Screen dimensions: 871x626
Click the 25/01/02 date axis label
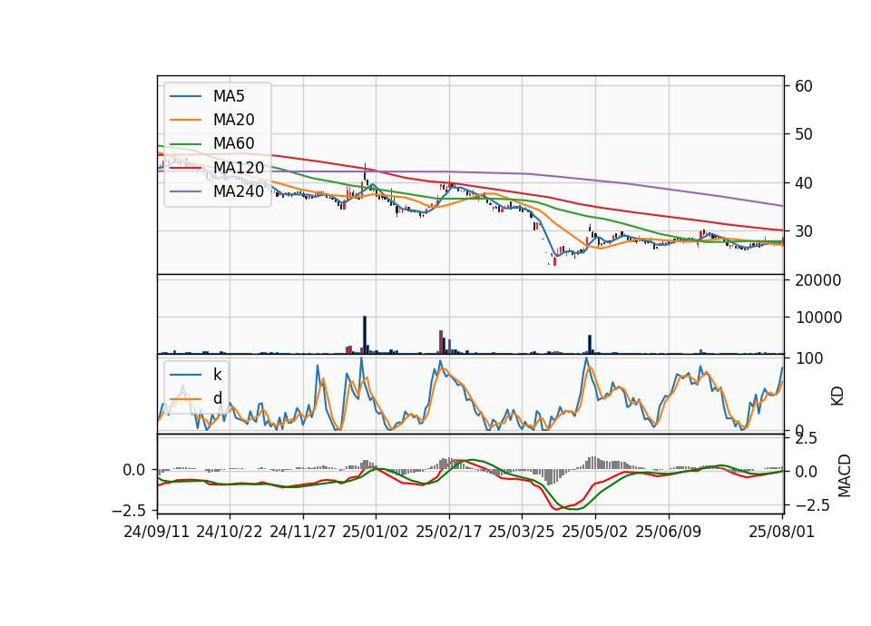coord(376,533)
